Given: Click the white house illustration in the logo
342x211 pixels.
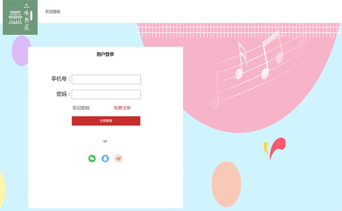Looking at the screenshot, I should 15,18.
